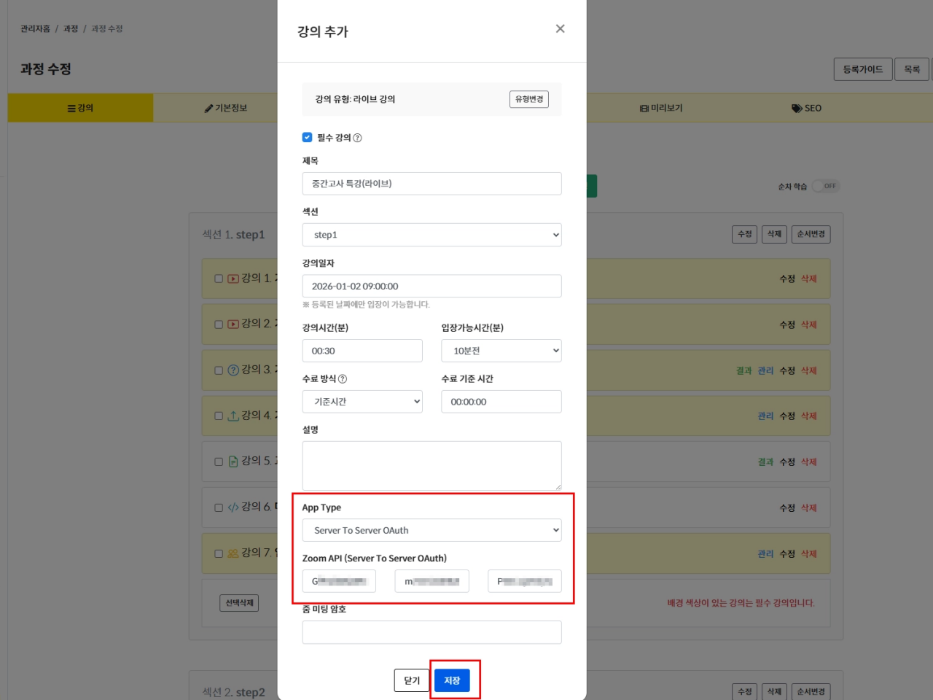Open the 수료 방식 dropdown showing 기준시간
933x700 pixels.
pyautogui.click(x=362, y=402)
